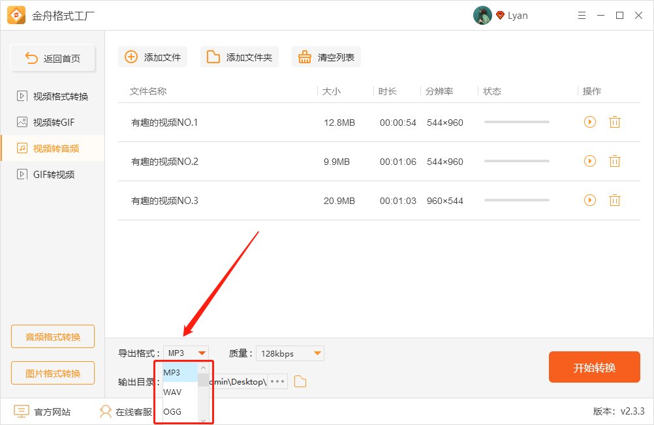Click the 开始转换 start button
Image resolution: width=654 pixels, height=425 pixels.
[x=594, y=367]
